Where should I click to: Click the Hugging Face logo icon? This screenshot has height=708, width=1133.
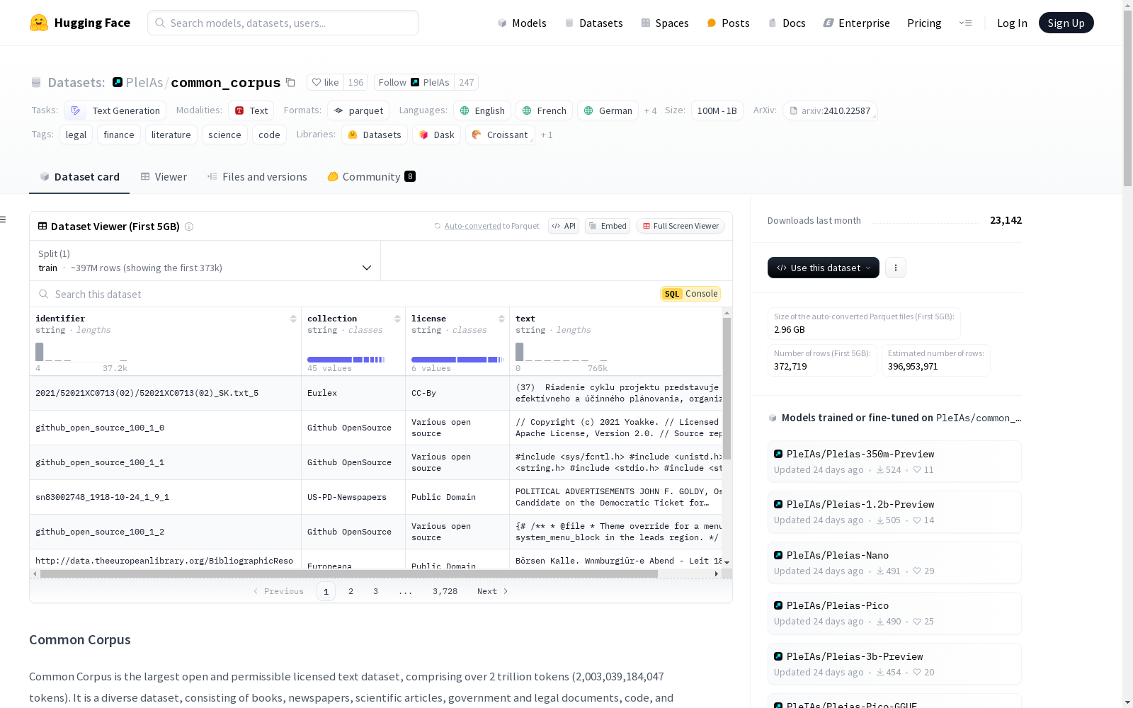39,23
